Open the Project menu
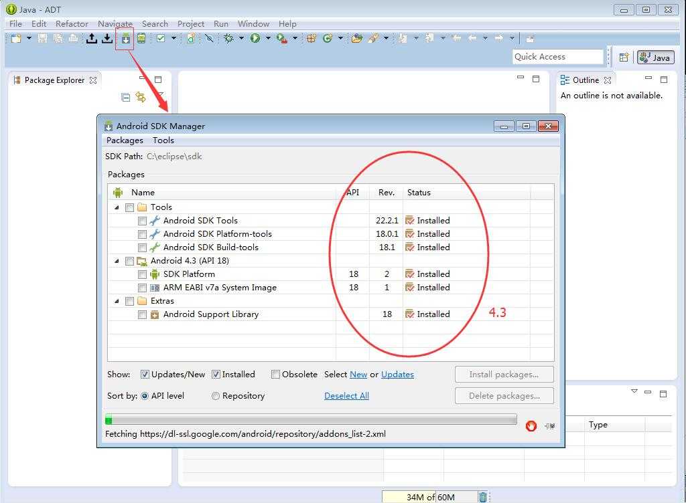 (x=191, y=23)
